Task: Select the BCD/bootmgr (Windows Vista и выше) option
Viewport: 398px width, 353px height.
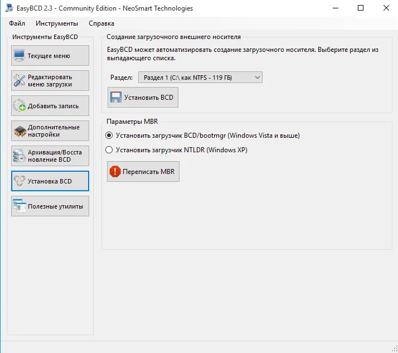Action: pyautogui.click(x=202, y=136)
